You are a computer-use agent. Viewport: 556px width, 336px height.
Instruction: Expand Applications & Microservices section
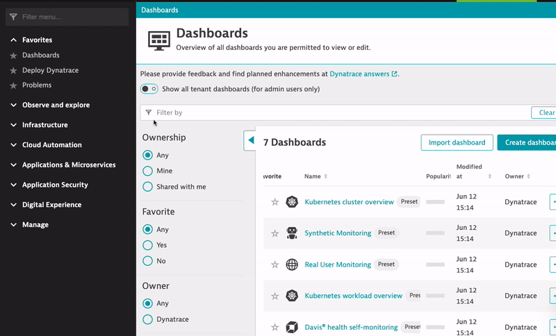(x=13, y=165)
